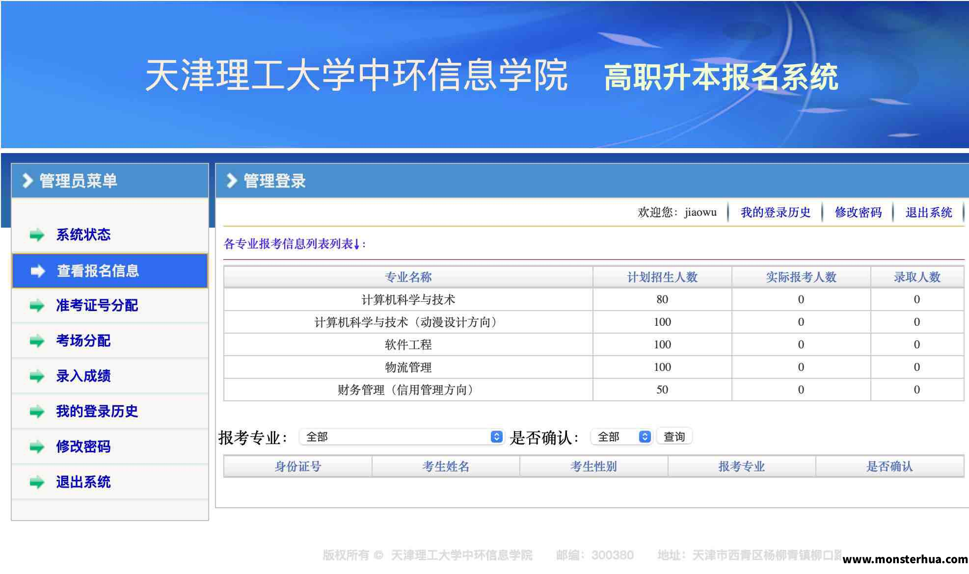Screen dimensions: 969x574
Task: Click the 录取人数 column header
Action: click(x=917, y=277)
